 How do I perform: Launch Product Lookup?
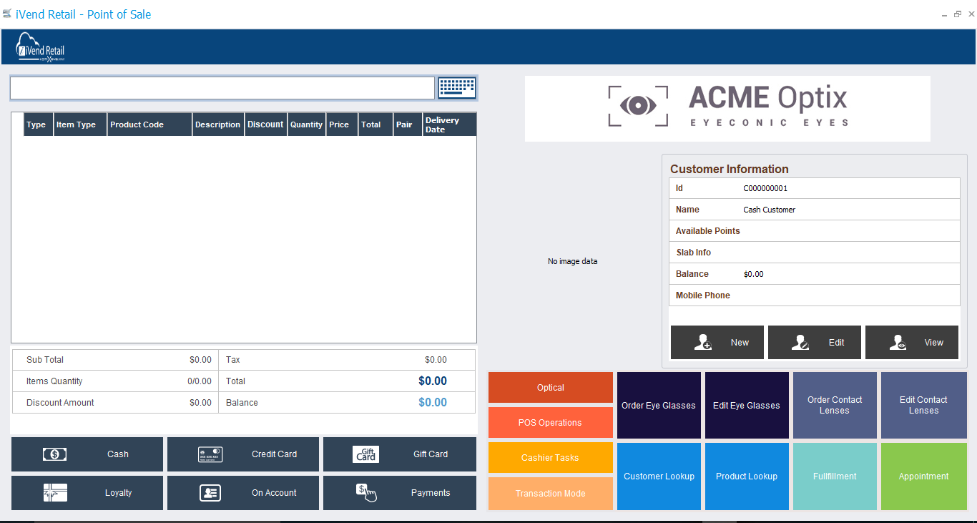[x=747, y=476]
